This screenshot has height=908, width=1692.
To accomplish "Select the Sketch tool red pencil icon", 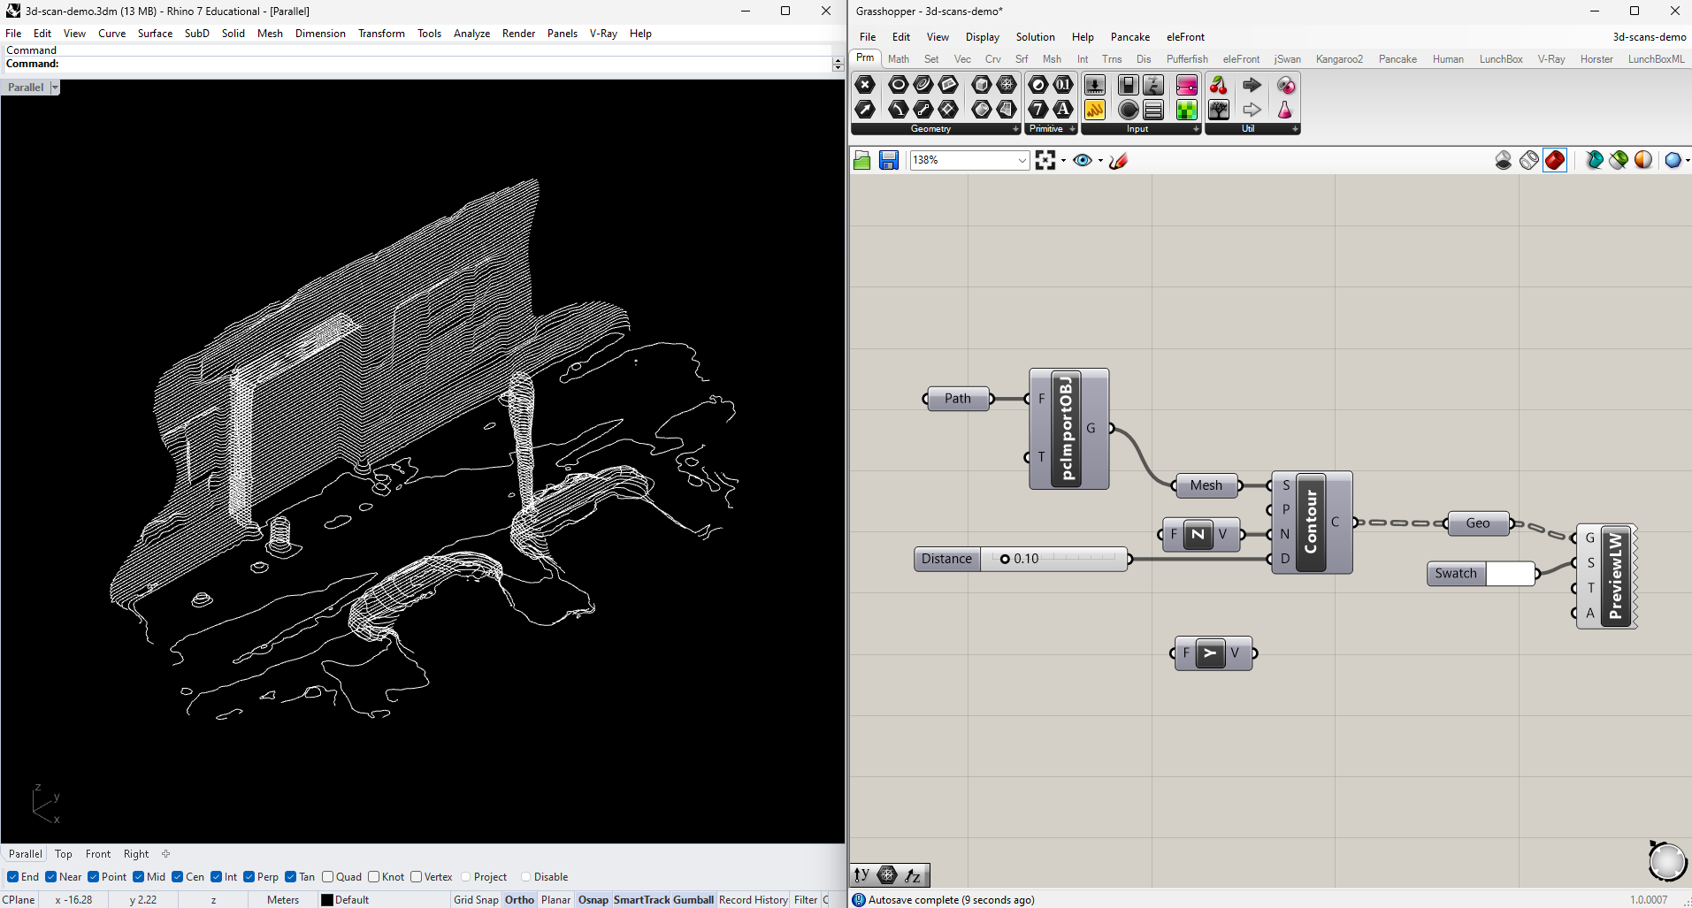I will coord(1118,160).
